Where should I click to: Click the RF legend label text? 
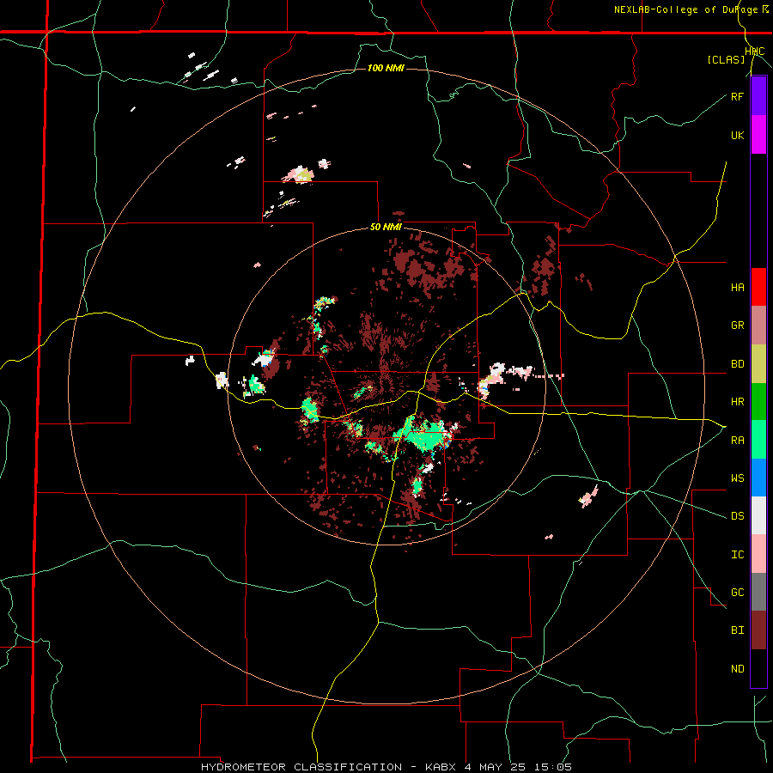(x=737, y=96)
